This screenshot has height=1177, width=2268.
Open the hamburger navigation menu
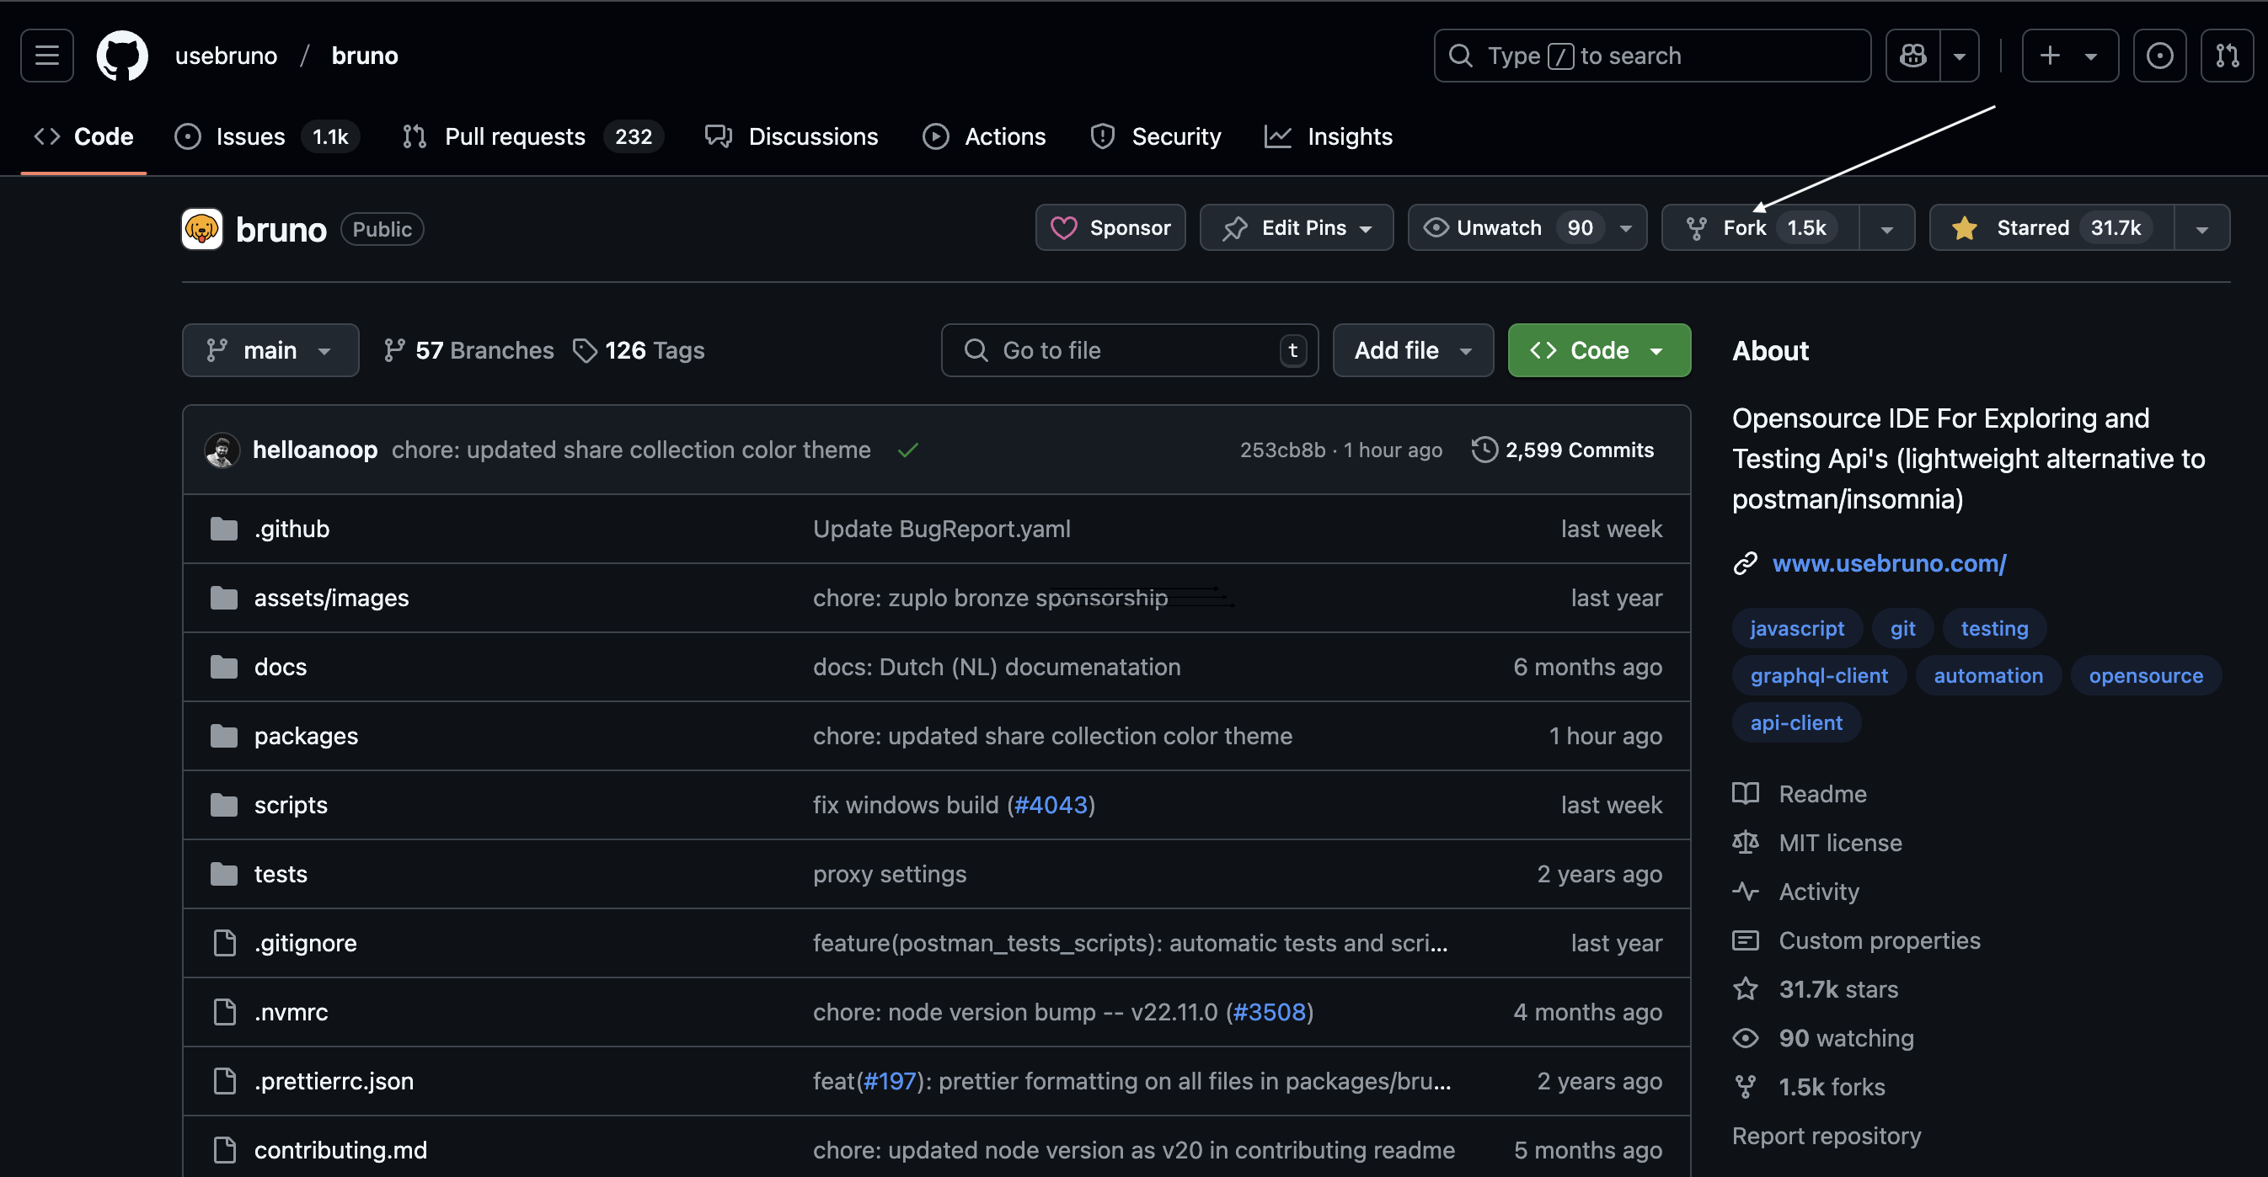point(46,56)
